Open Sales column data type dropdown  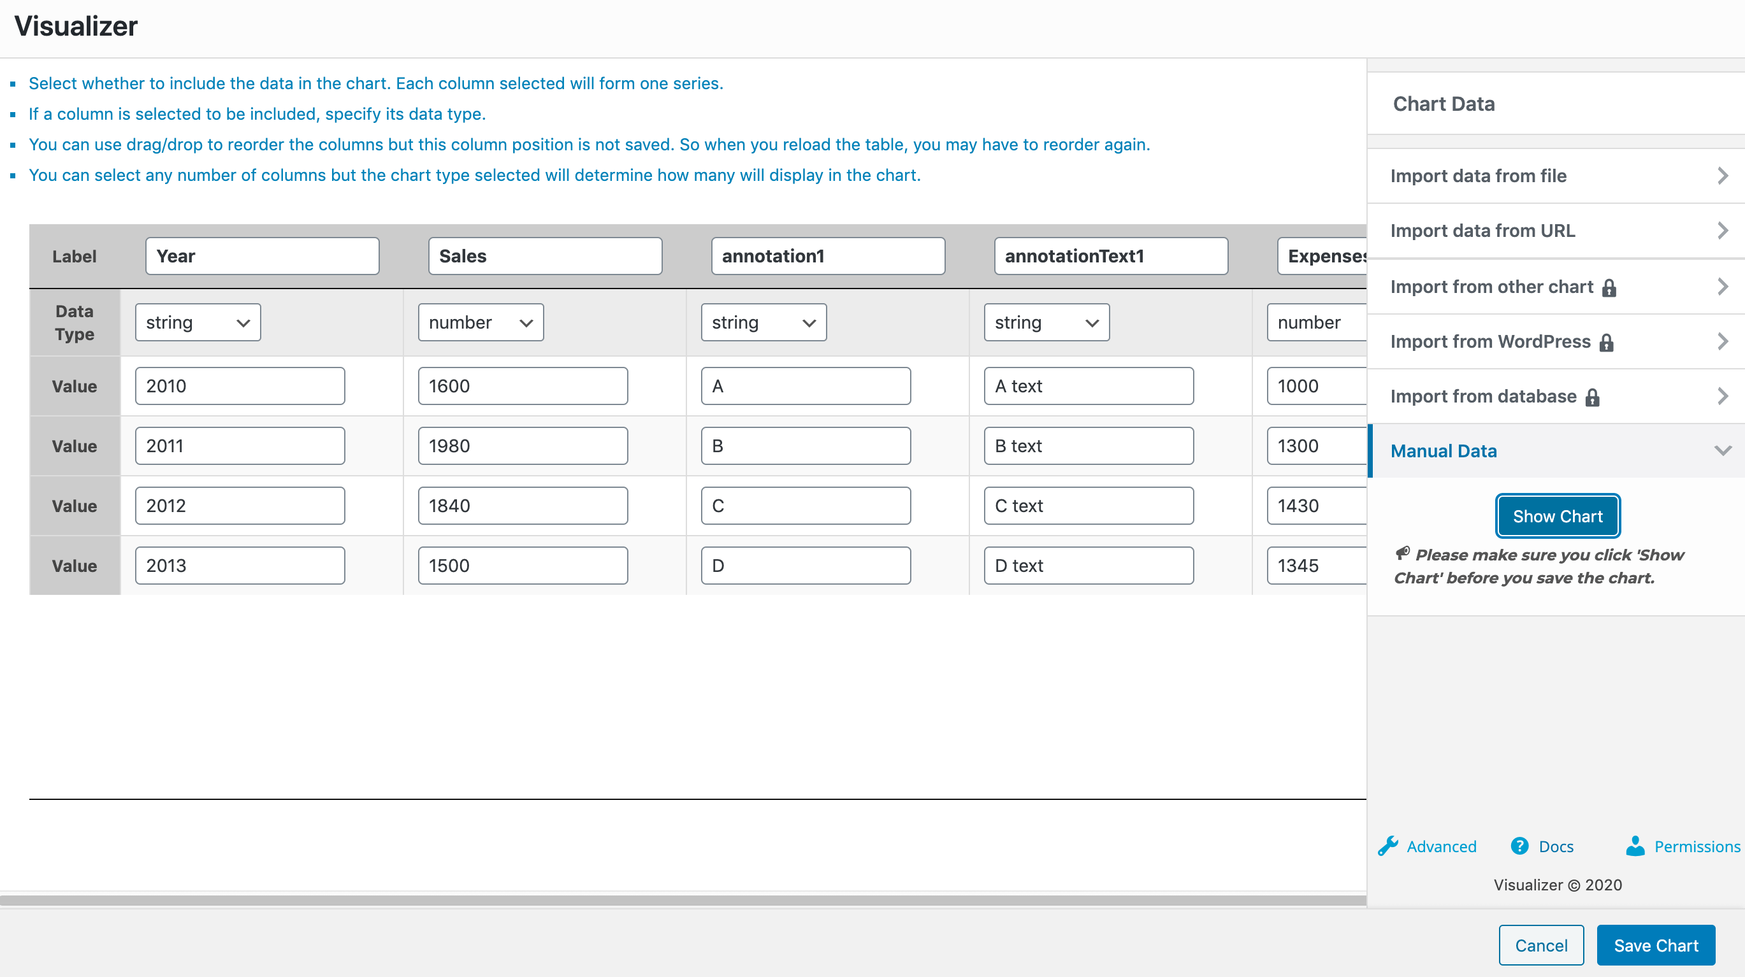coord(481,323)
